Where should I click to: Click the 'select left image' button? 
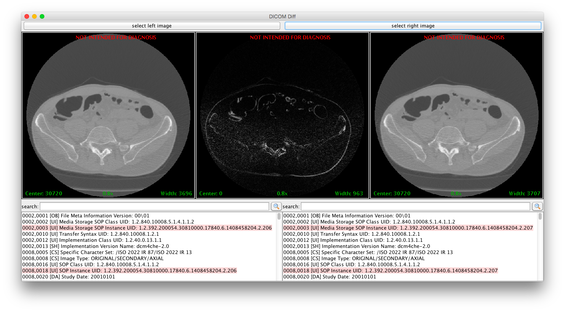click(x=152, y=26)
